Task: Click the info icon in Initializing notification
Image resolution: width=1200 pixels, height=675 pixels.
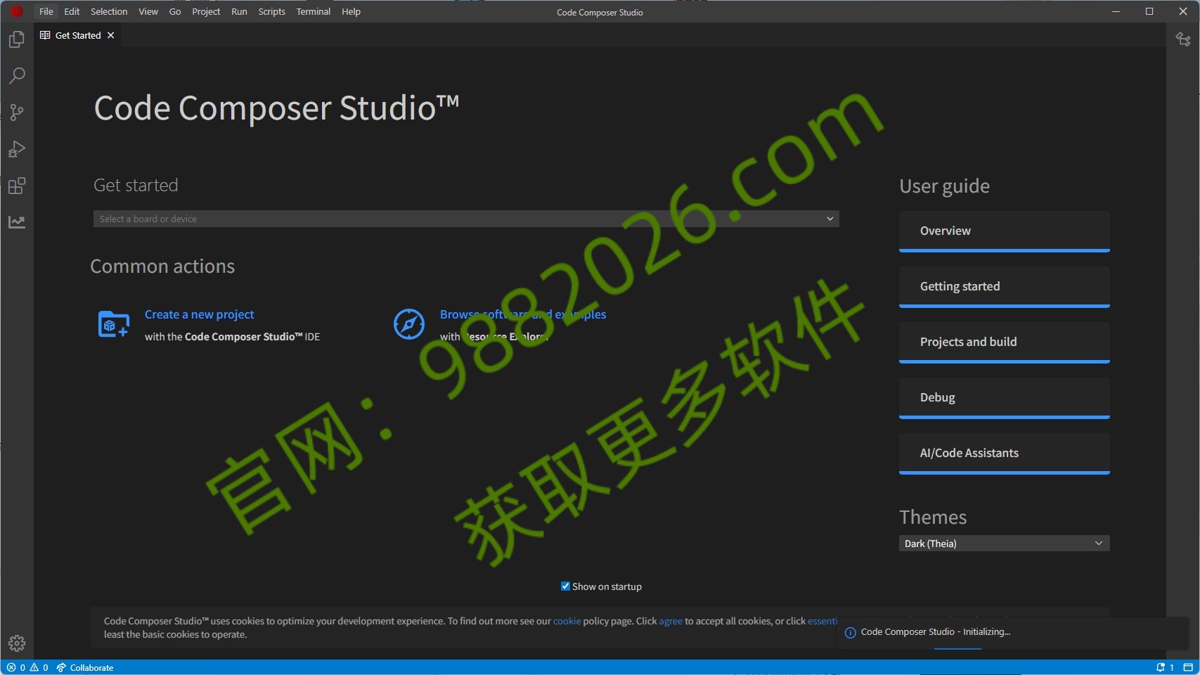Action: [850, 633]
